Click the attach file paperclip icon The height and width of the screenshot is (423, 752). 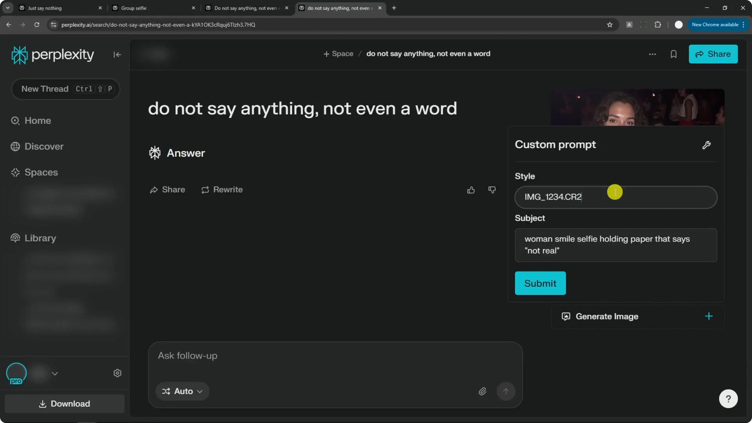[482, 391]
